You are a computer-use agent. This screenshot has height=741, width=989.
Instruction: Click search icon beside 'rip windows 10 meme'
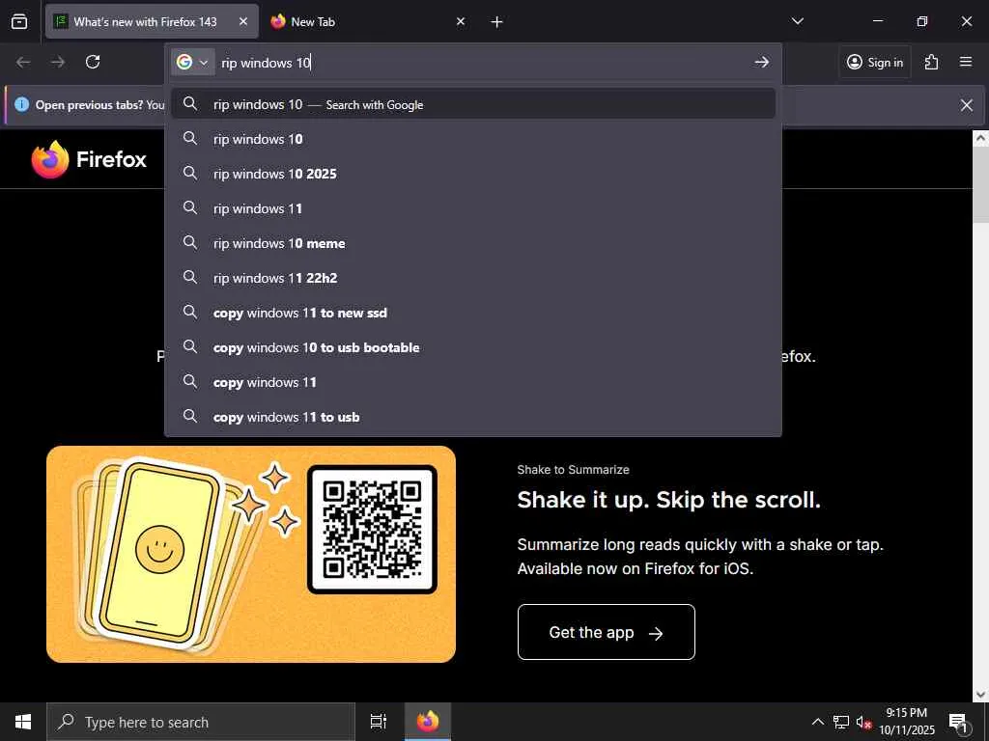point(190,242)
